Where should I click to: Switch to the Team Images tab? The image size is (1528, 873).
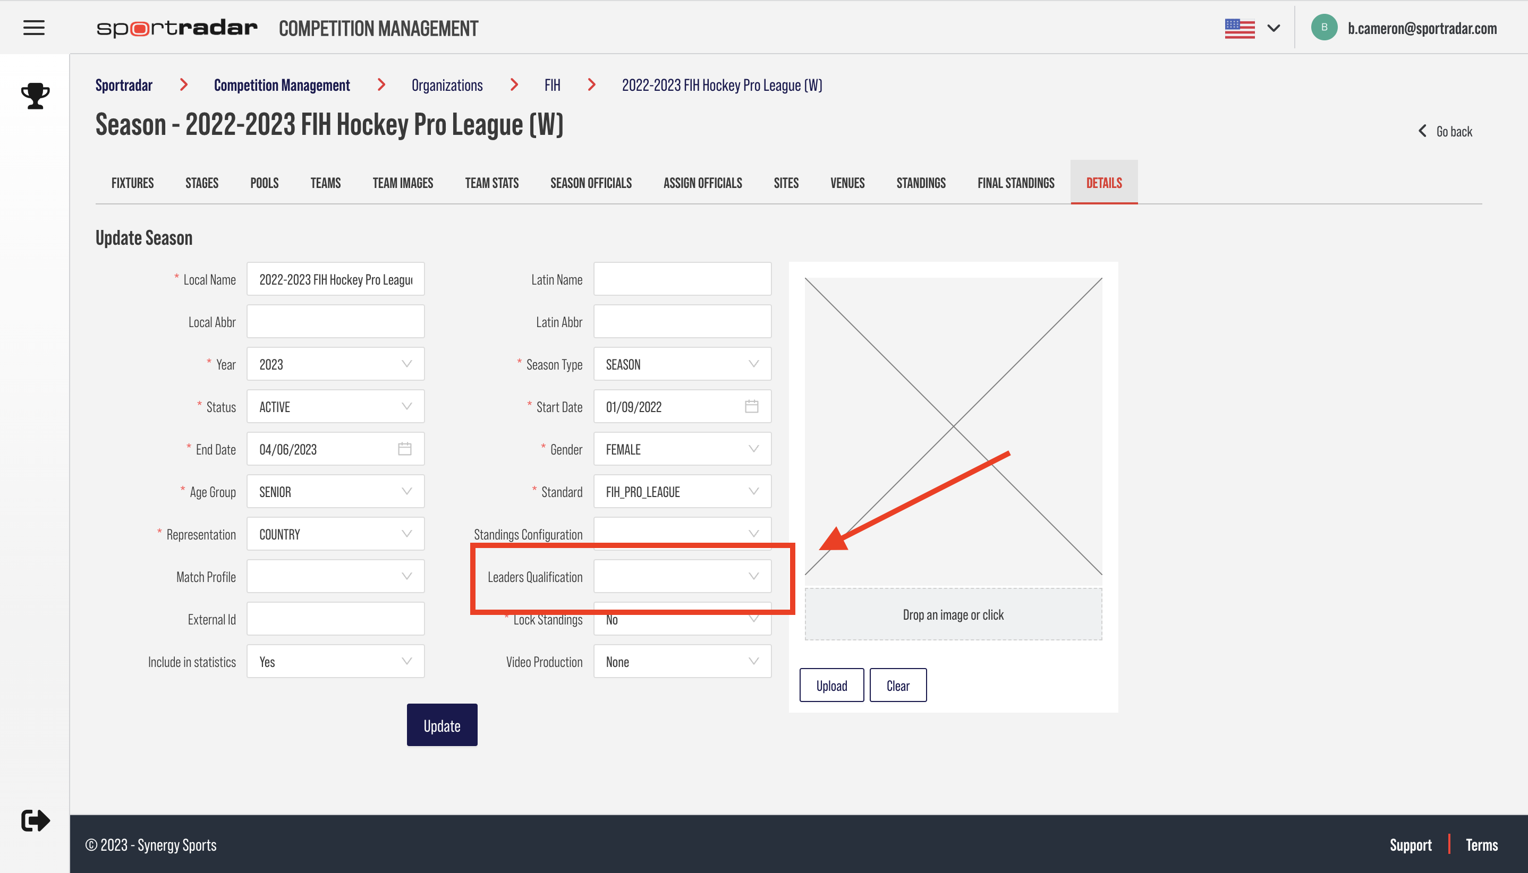pyautogui.click(x=403, y=183)
